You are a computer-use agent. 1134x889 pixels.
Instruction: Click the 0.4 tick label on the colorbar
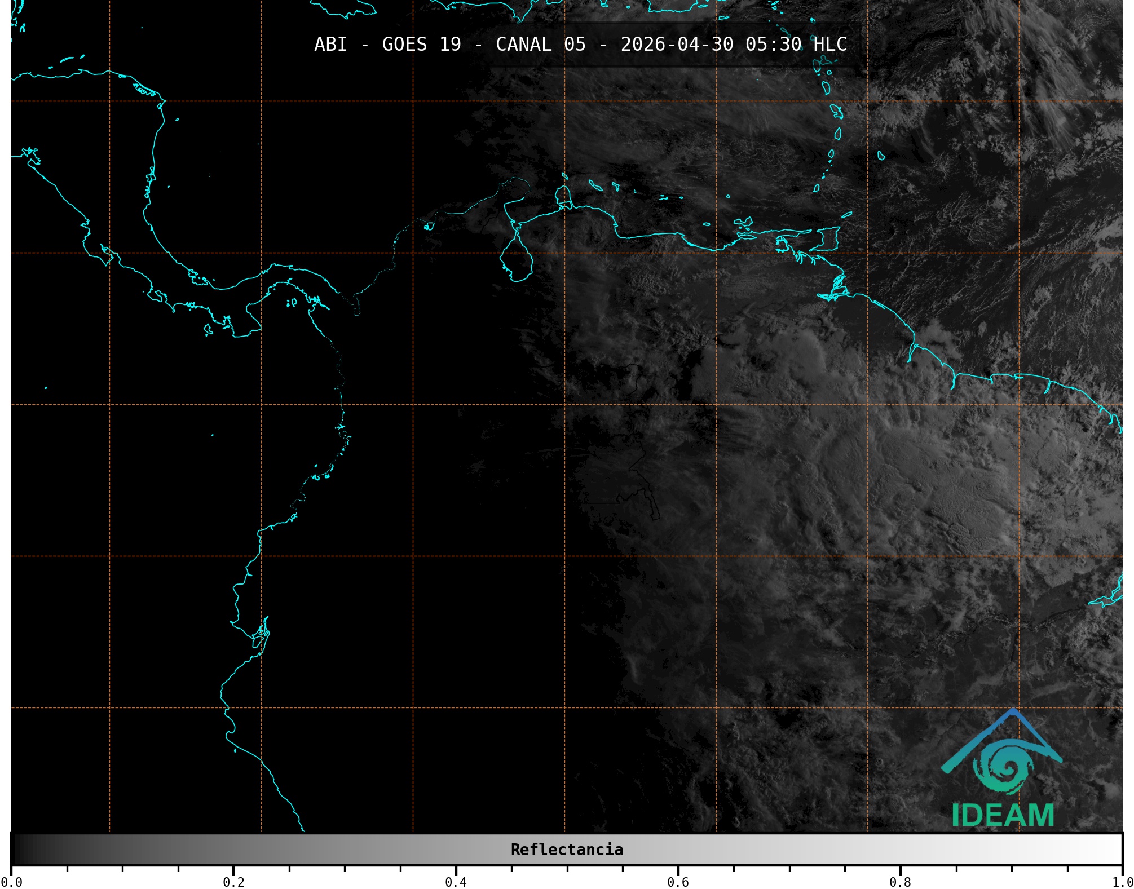coord(456,882)
